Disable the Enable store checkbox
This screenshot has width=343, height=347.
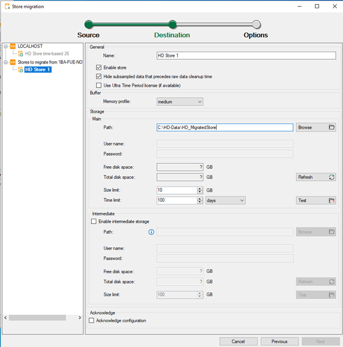pos(99,67)
